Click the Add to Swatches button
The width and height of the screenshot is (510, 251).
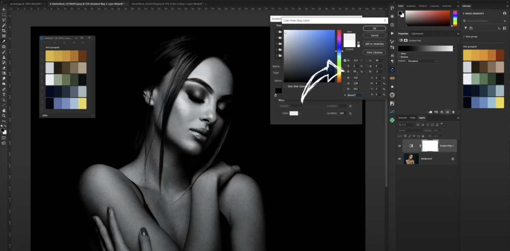click(x=374, y=44)
